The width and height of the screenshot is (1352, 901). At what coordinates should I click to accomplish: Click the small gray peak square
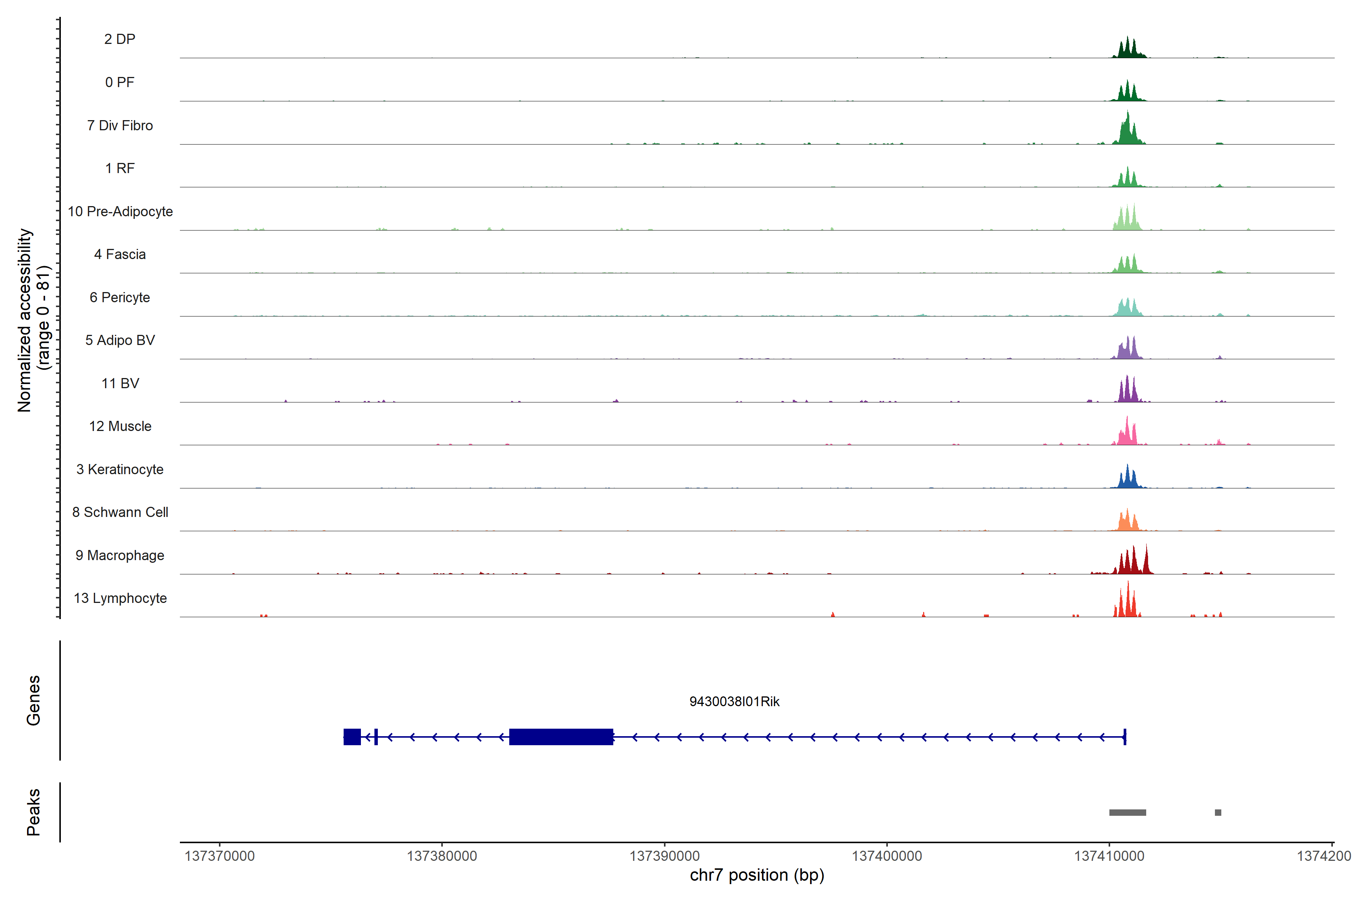tap(1218, 812)
